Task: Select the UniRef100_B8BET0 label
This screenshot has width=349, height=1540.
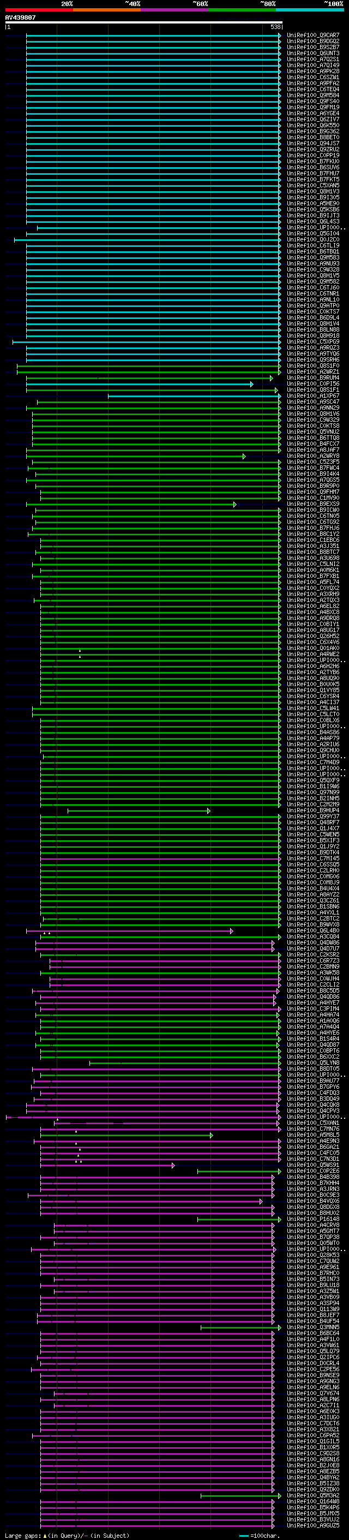Action: click(313, 138)
